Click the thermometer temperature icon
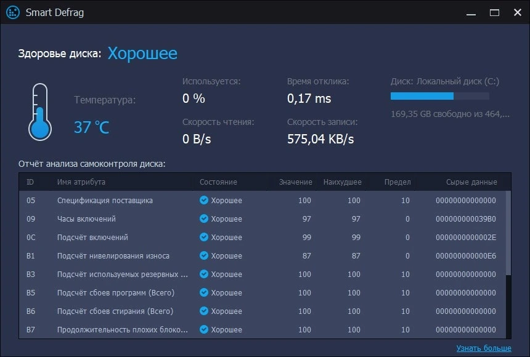Screen dimensions: 530x357 [40, 112]
